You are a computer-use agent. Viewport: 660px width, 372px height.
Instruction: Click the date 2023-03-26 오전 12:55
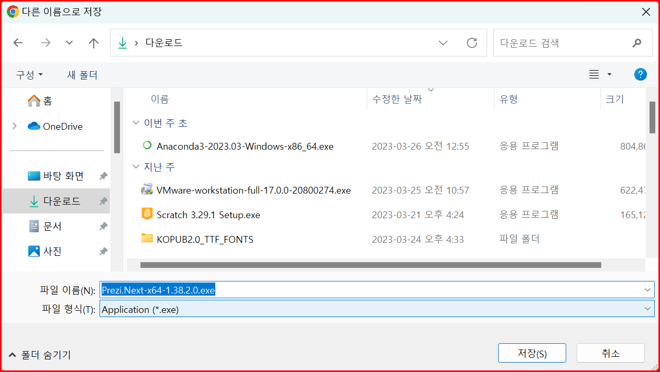point(420,146)
